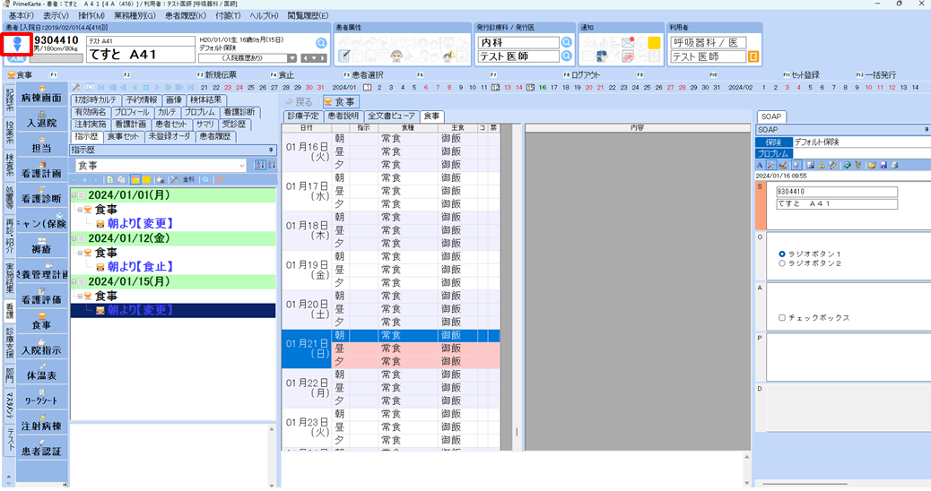Collapse 食事 node under 2024/01/12(金)
Screen dimensions: 931x491
(x=80, y=253)
